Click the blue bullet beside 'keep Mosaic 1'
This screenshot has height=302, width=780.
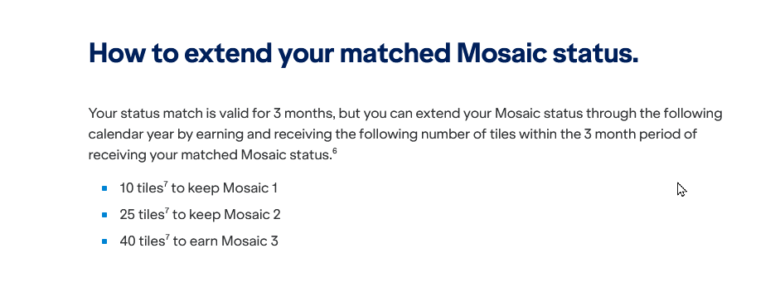click(x=104, y=188)
